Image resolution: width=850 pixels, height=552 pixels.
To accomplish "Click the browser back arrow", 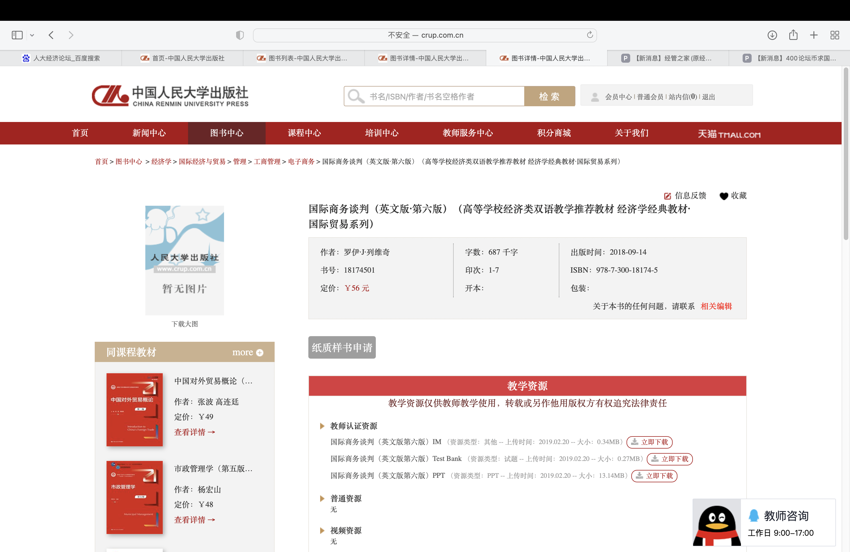I will pos(51,35).
